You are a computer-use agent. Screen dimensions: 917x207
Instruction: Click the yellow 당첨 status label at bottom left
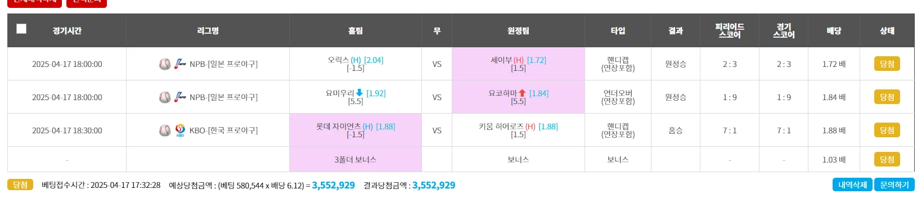point(20,184)
